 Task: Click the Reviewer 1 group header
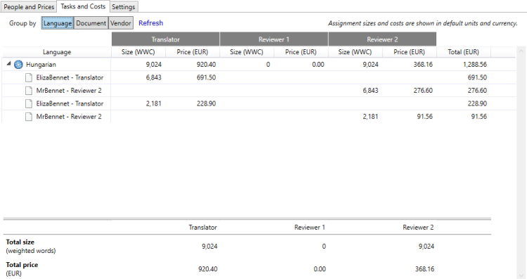[x=274, y=39]
